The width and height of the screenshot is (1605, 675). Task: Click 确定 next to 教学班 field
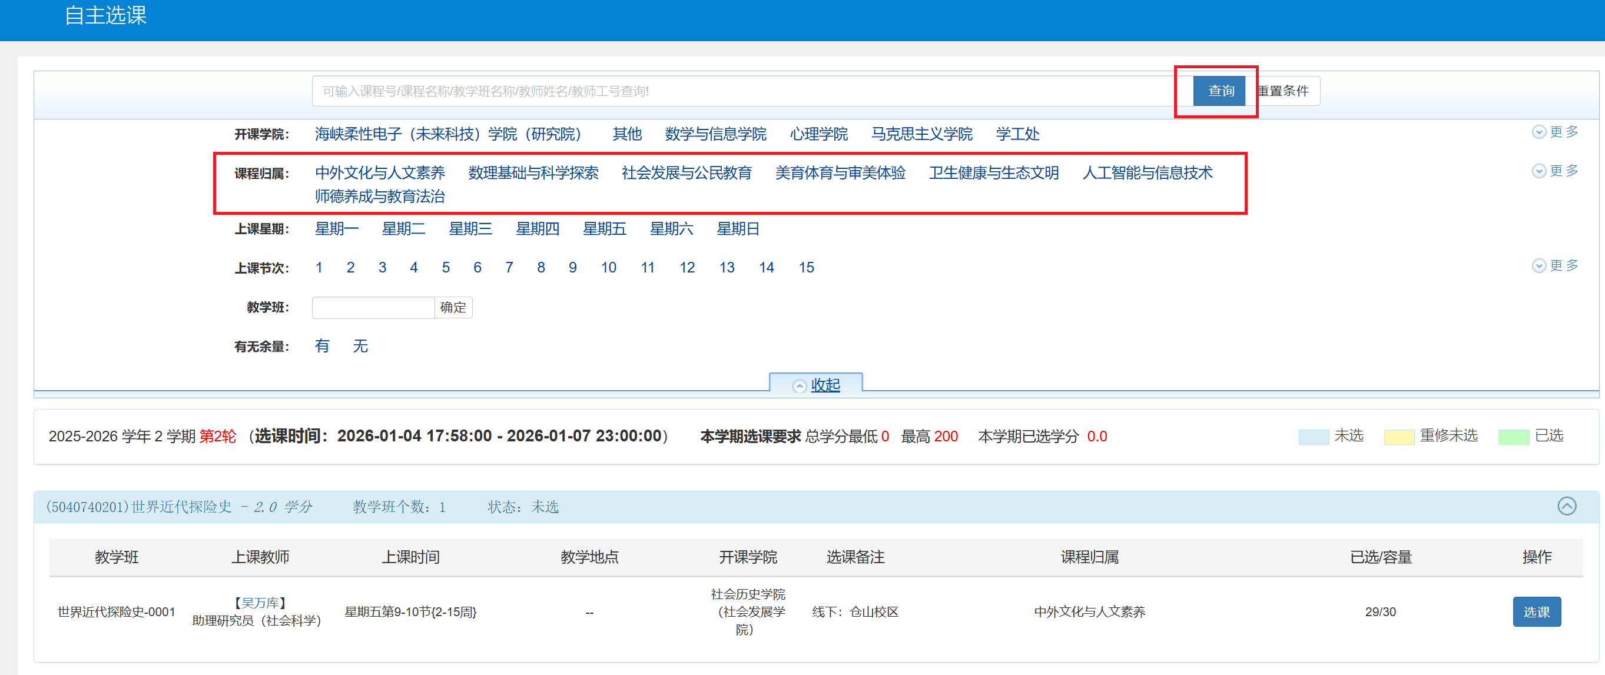pyautogui.click(x=453, y=307)
